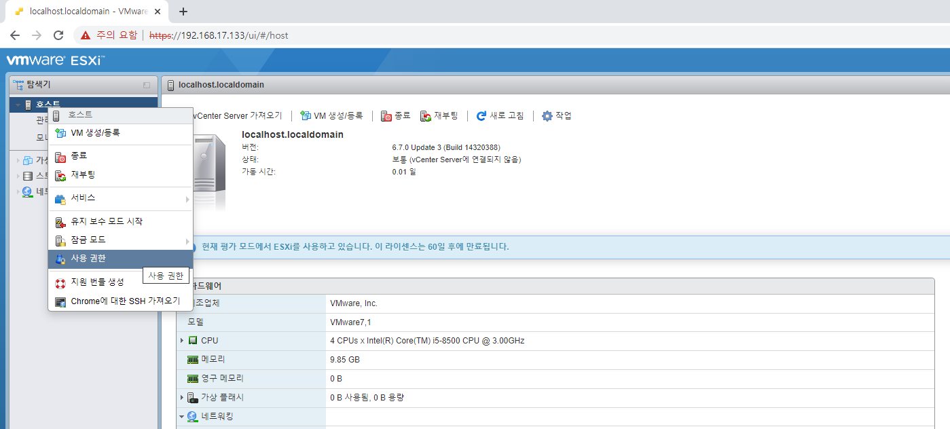The image size is (950, 429).
Task: Open a new browser tab
Action: 183,12
